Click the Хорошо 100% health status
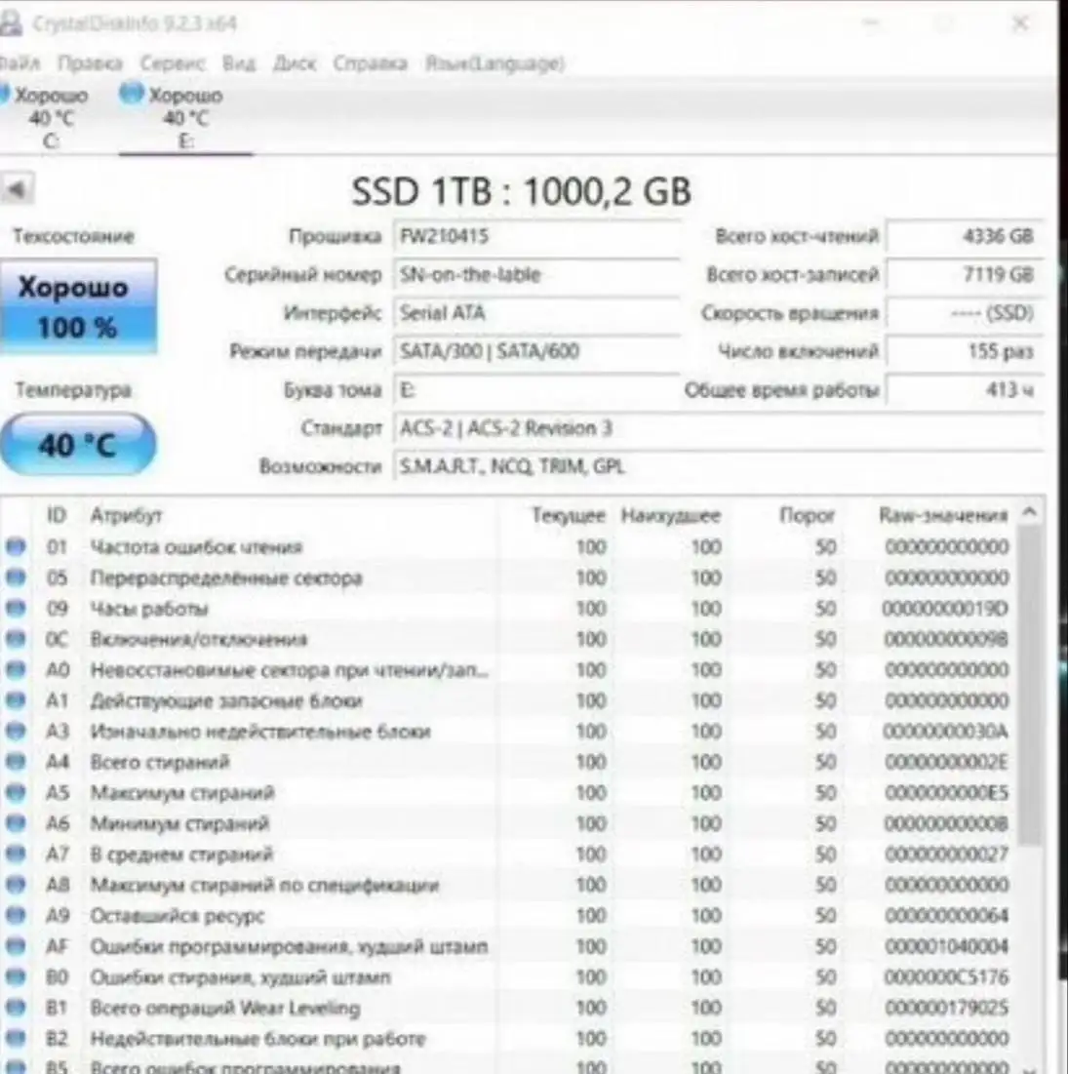The width and height of the screenshot is (1068, 1074). point(78,305)
